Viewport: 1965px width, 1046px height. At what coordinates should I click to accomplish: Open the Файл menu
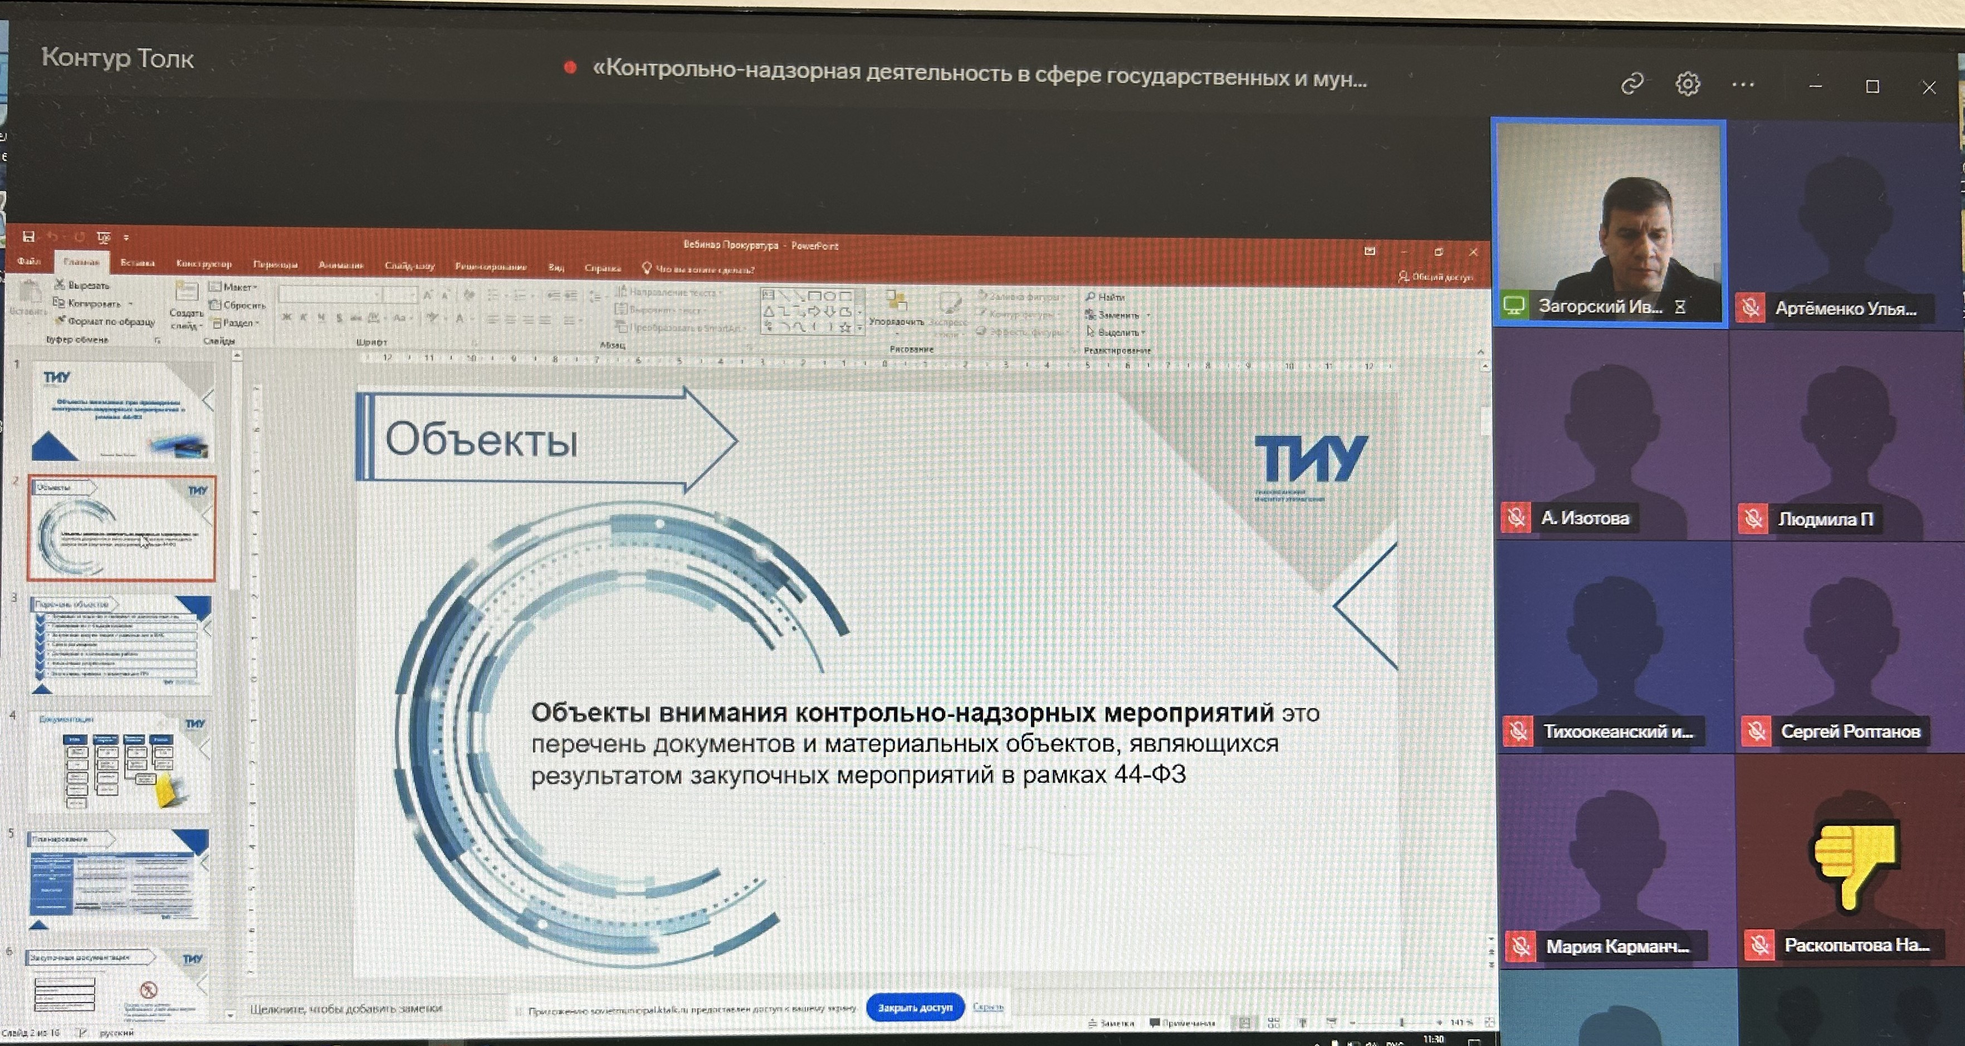[29, 261]
